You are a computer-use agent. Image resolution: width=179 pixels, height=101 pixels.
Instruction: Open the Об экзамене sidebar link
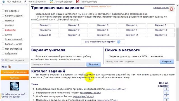click(12, 11)
